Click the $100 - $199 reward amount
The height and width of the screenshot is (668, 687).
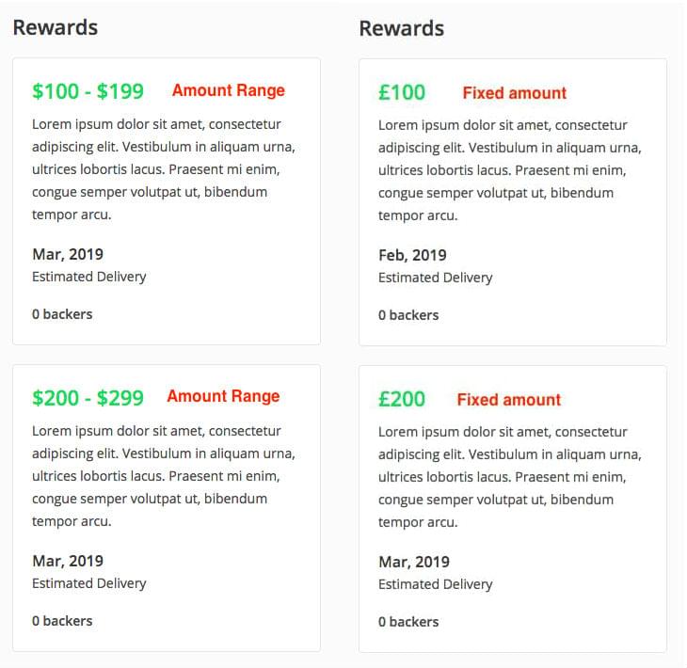[x=88, y=91]
